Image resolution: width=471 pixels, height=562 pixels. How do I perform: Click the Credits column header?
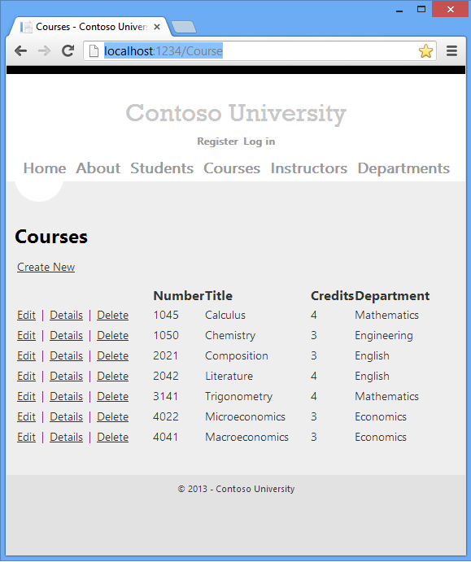coord(332,296)
